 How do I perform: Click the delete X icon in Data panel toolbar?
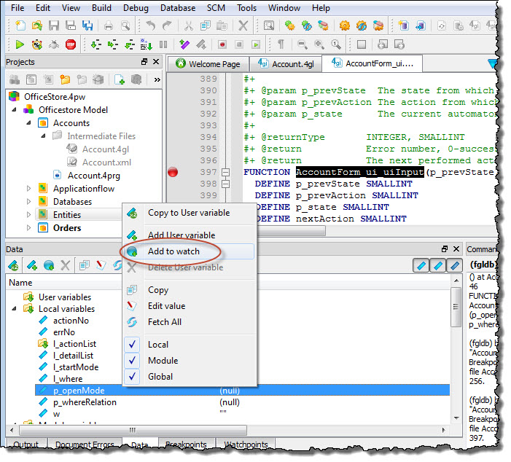pos(66,265)
